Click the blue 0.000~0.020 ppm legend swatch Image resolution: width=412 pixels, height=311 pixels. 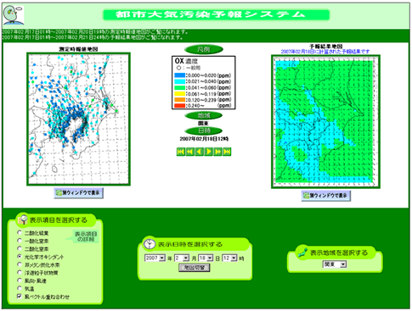[x=179, y=75]
